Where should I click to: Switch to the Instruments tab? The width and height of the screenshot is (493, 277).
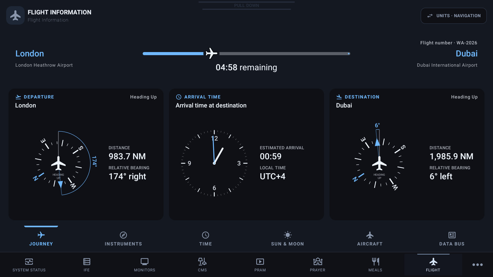(123, 239)
